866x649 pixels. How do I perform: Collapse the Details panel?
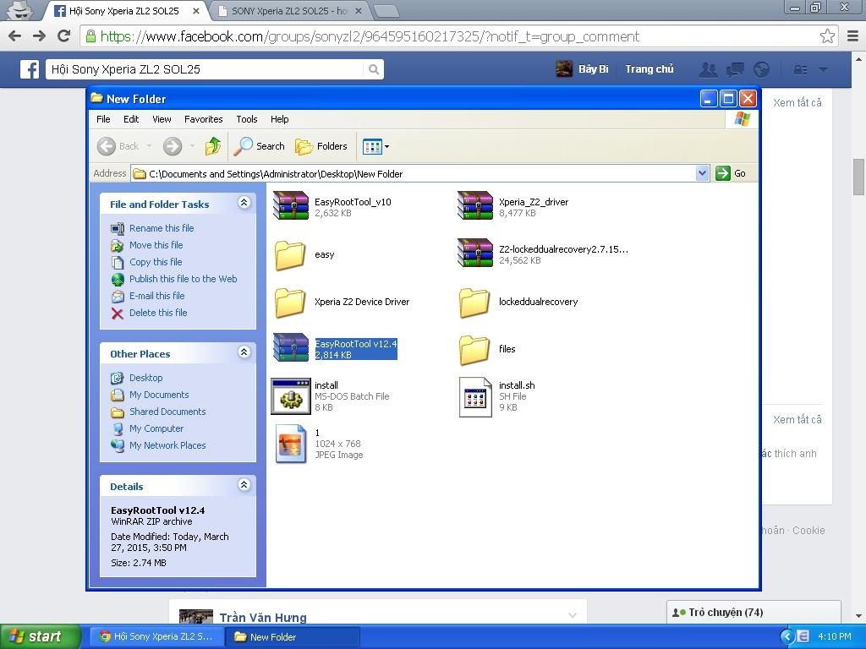click(244, 484)
